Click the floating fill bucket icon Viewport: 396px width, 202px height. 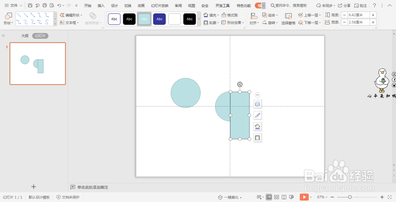pyautogui.click(x=257, y=126)
